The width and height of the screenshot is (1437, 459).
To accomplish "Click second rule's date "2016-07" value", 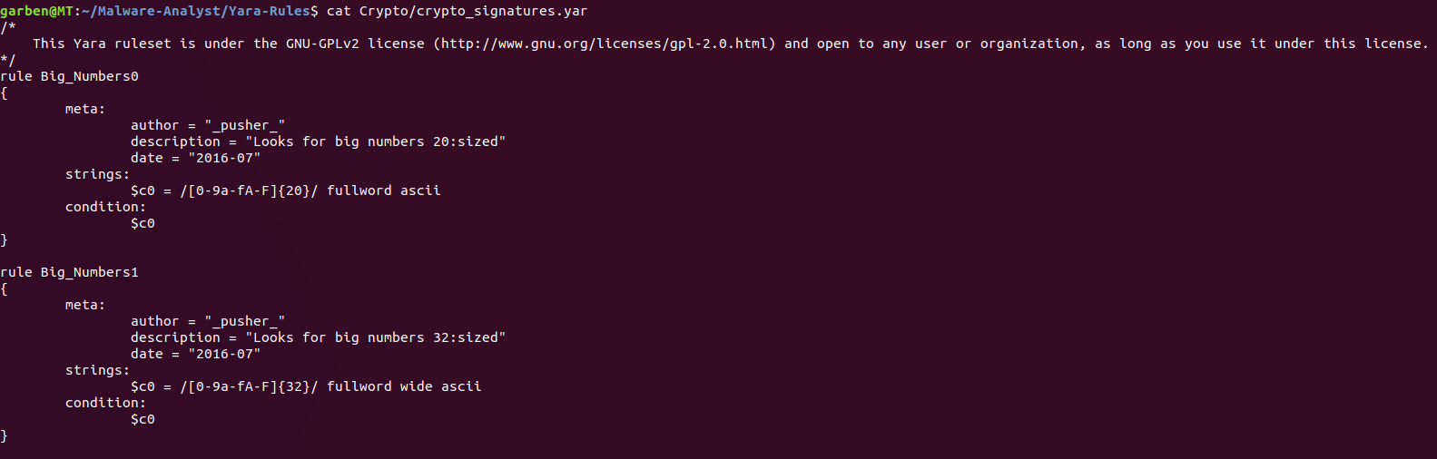I will point(224,354).
